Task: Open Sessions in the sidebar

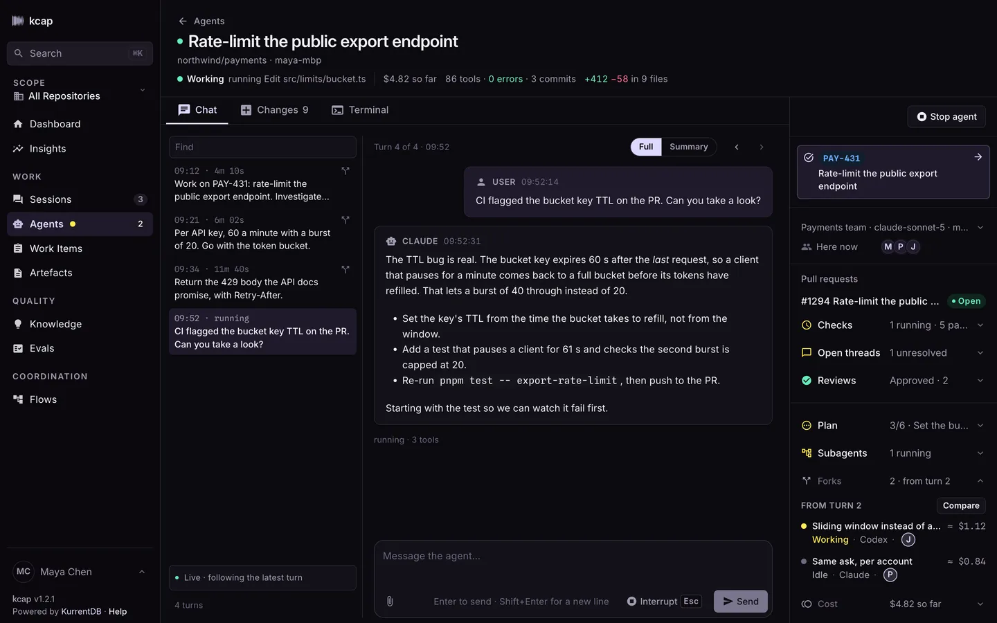Action: (x=80, y=199)
